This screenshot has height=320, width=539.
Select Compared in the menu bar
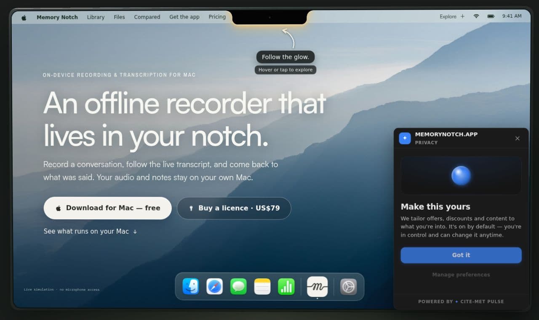tap(147, 17)
